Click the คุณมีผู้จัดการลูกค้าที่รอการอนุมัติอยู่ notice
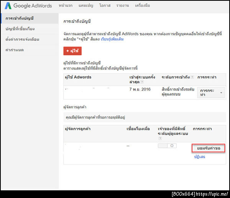This screenshot has height=198, width=230. (145, 117)
